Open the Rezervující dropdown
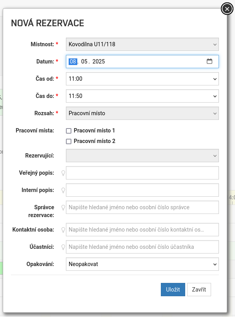This screenshot has height=317, width=235. point(142,156)
